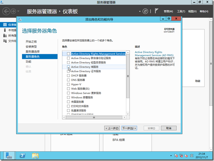Image resolution: width=214 pixels, height=161 pixels.
Task: Launch PowerShell from the taskbar
Action: (x=22, y=156)
